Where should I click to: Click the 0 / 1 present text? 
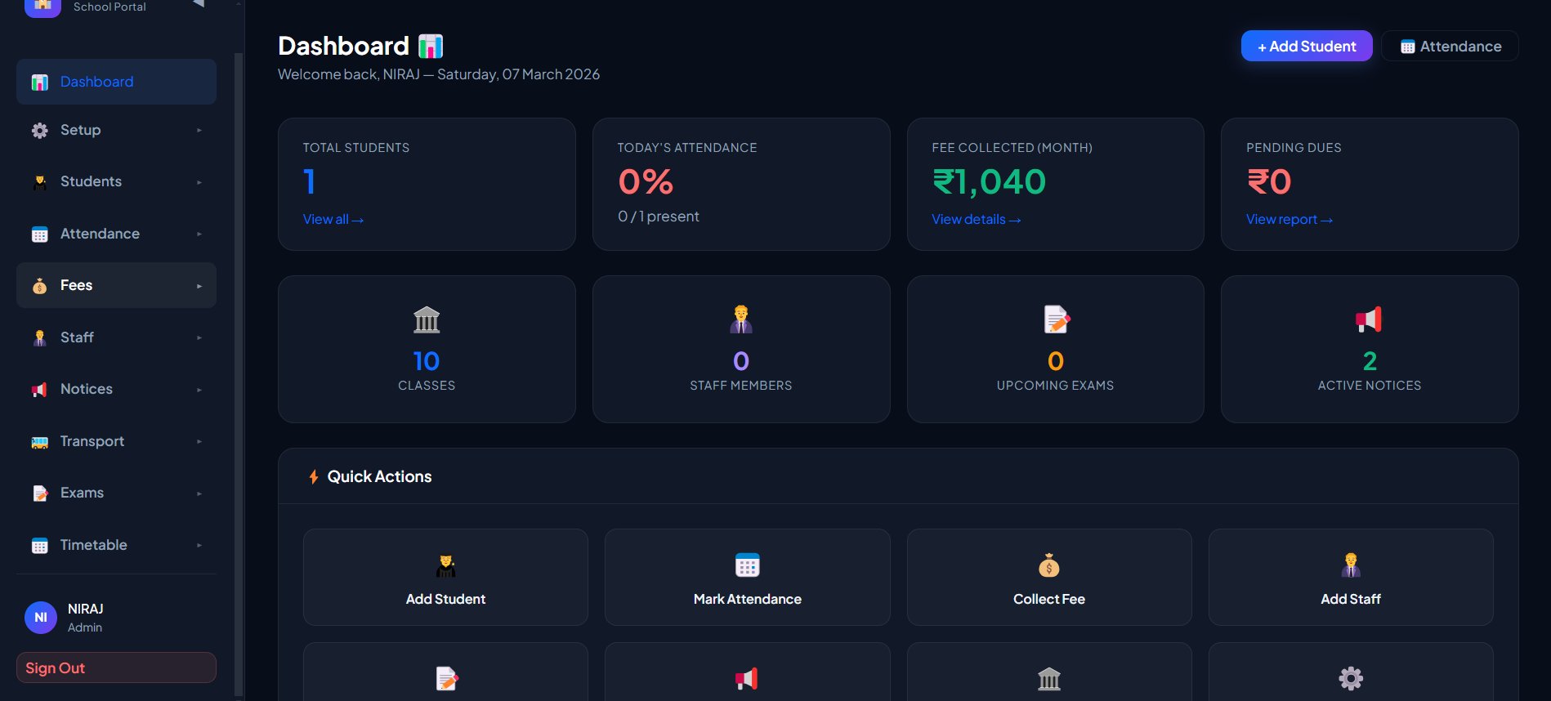[659, 217]
